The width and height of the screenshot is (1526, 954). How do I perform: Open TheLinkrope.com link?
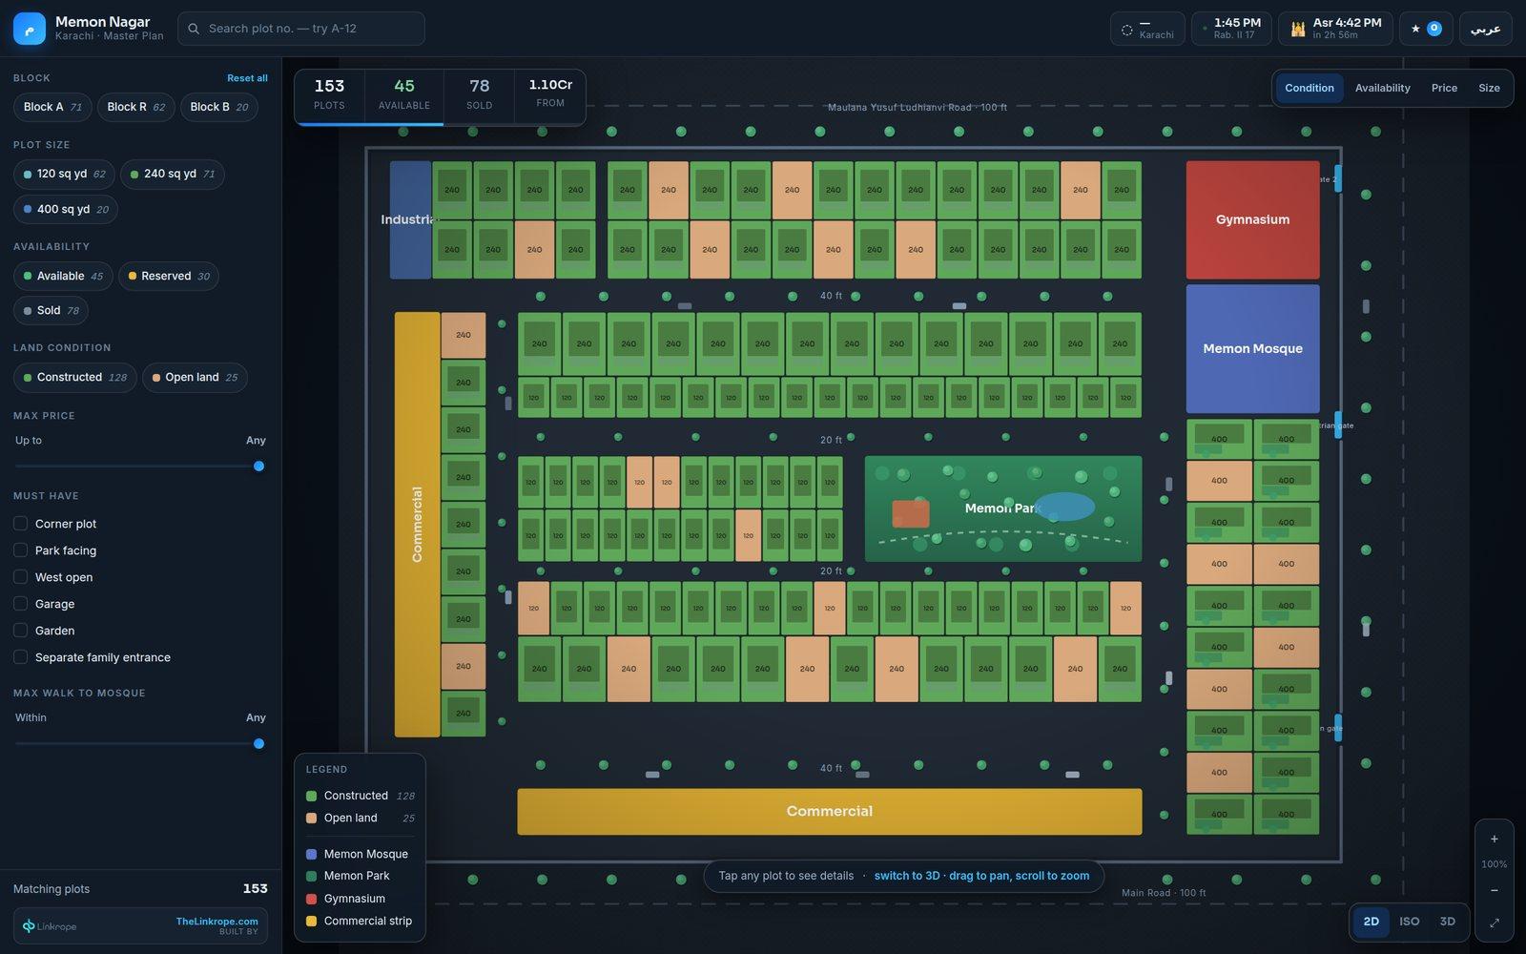pos(217,922)
